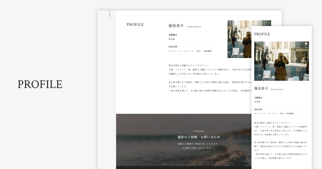The image size is (322, 169).
Task: Click the large PROFILE title on the left
Action: pyautogui.click(x=40, y=84)
